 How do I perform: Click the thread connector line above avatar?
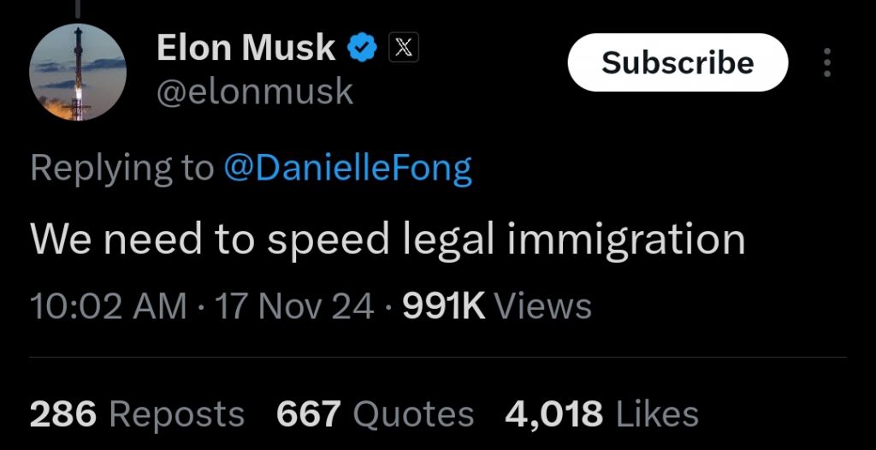coord(77,8)
